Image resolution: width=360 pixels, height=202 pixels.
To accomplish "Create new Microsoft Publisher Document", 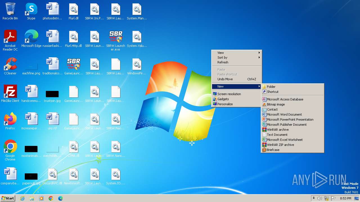I will (x=292, y=125).
